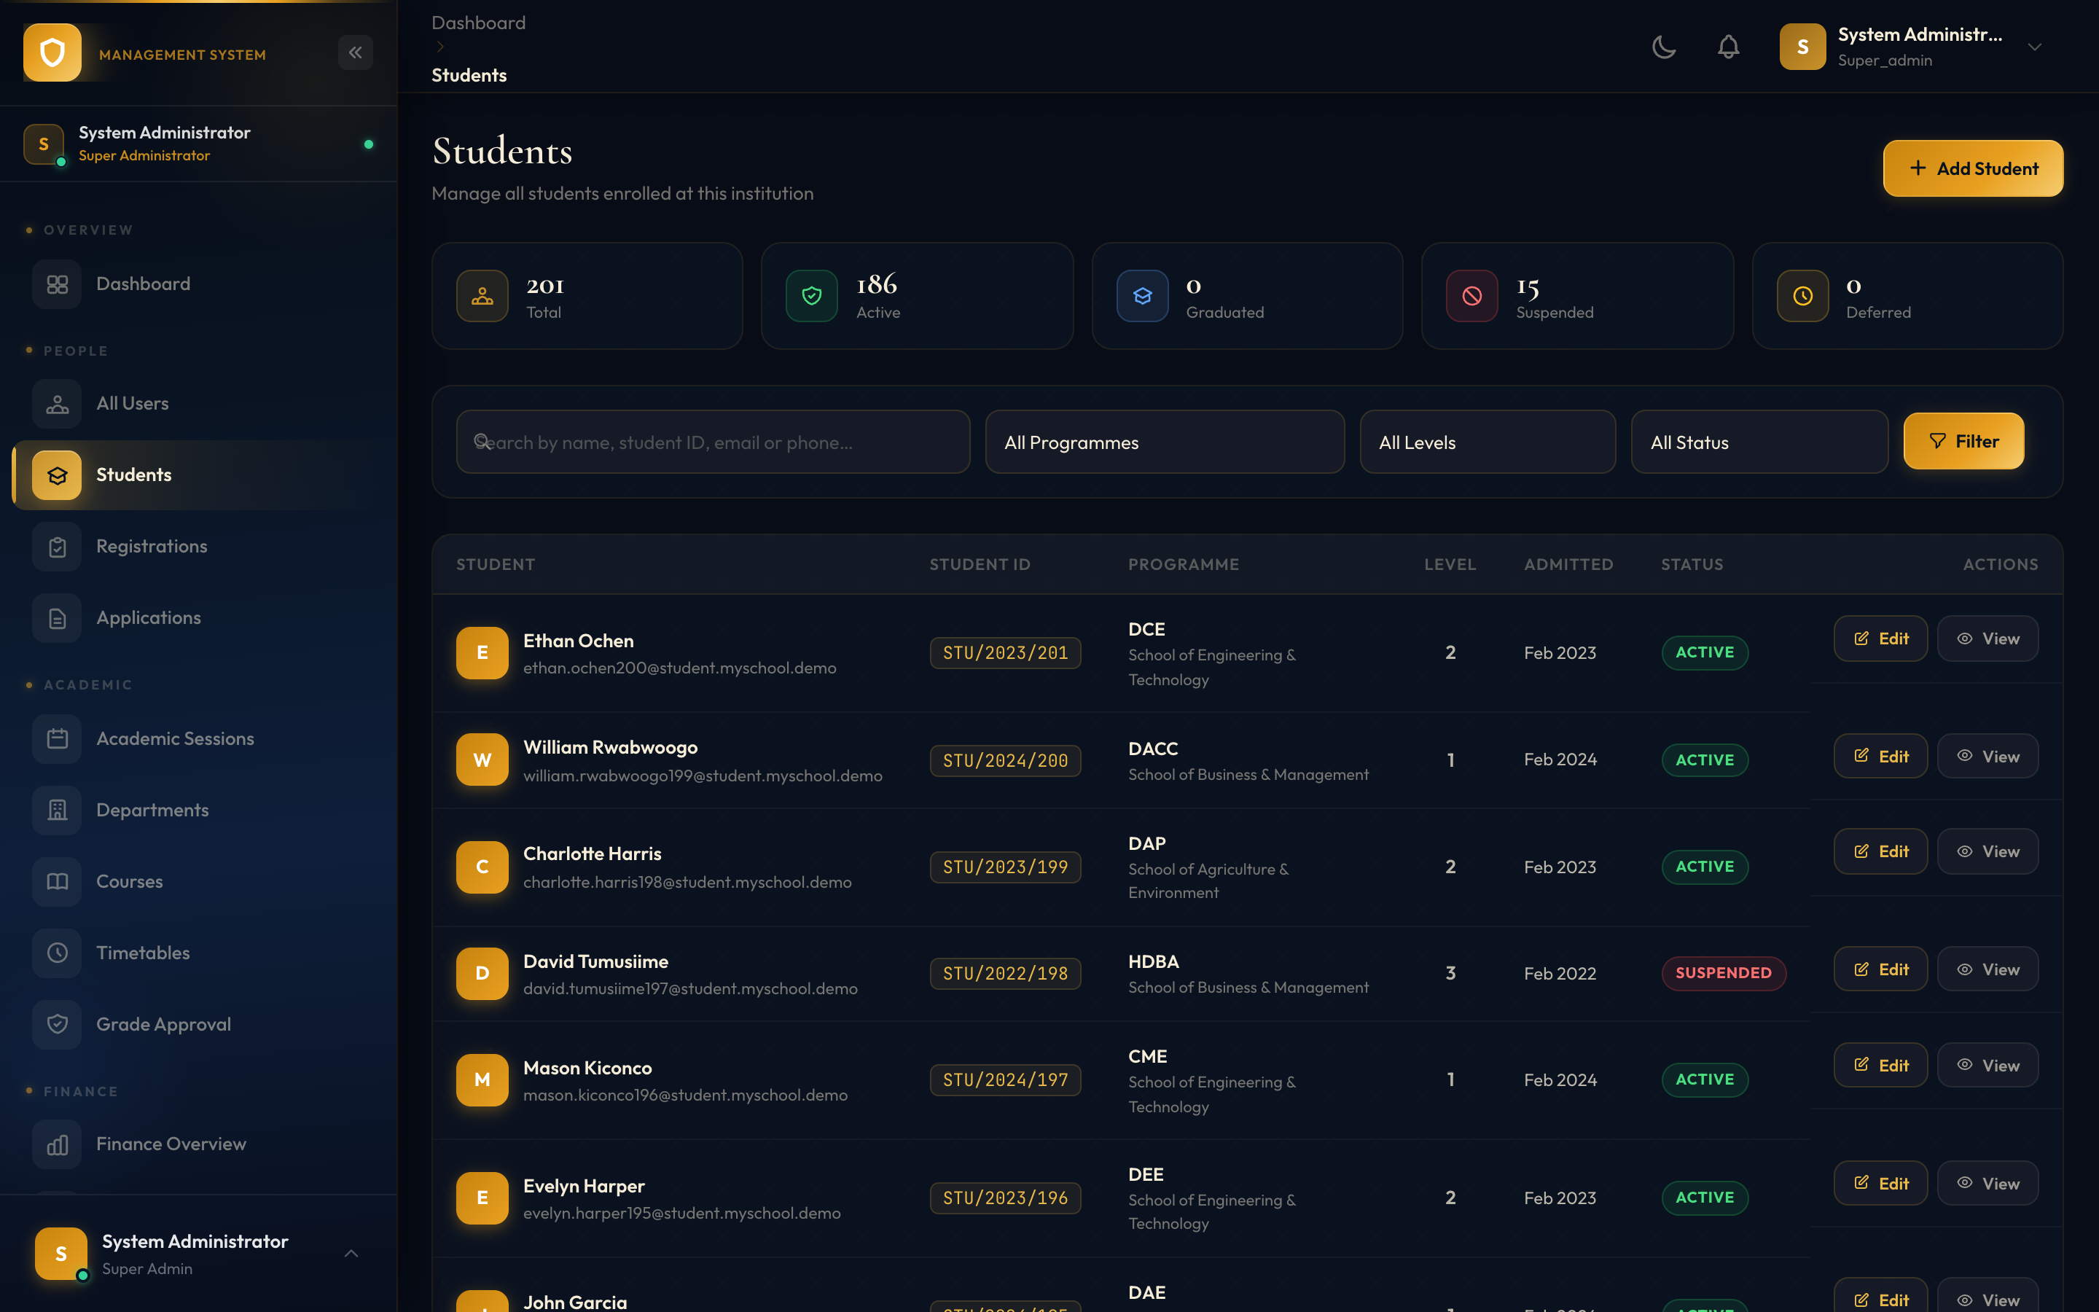Click the Dashboard breadcrumb link
The height and width of the screenshot is (1312, 2099).
tap(479, 23)
